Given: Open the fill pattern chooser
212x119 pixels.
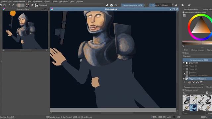Looking at the screenshot, I should click(23, 5).
